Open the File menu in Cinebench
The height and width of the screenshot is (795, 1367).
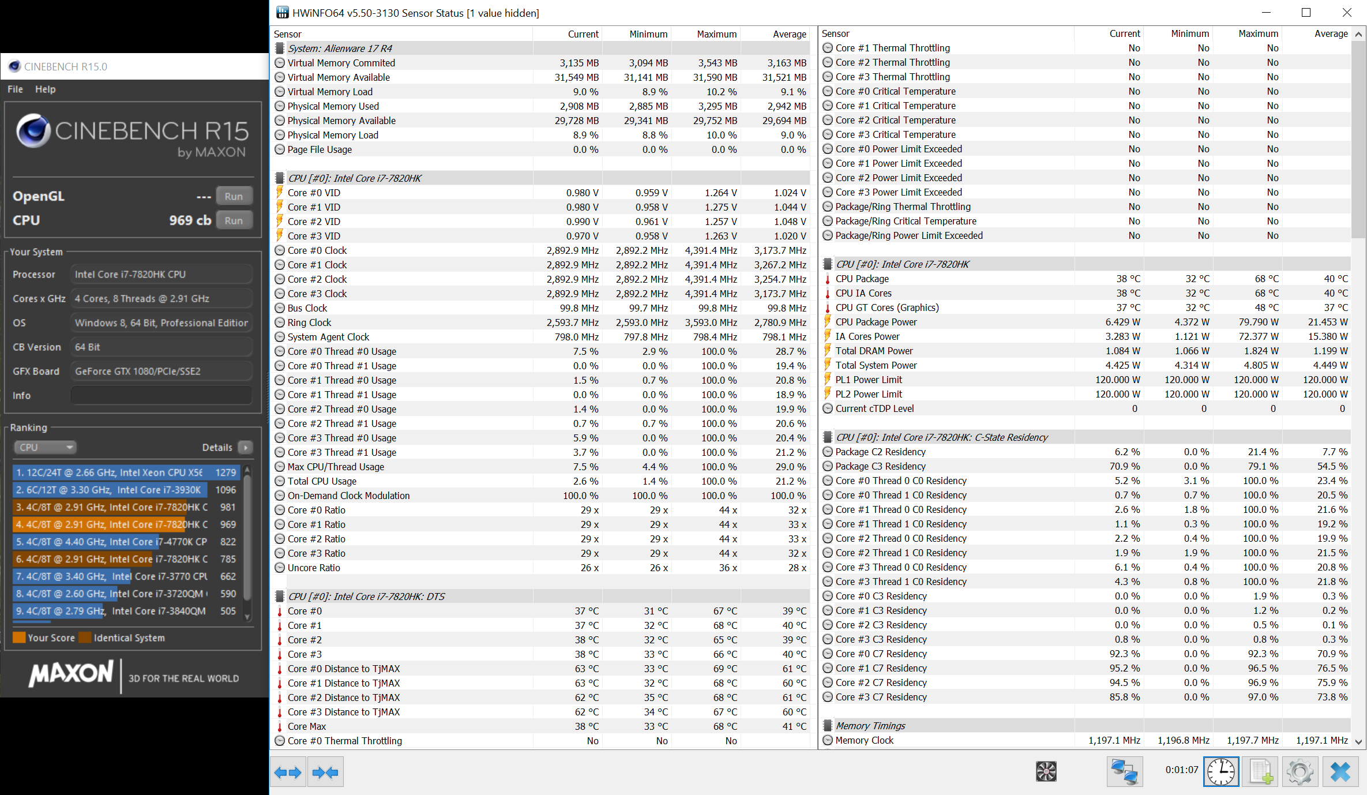click(15, 89)
